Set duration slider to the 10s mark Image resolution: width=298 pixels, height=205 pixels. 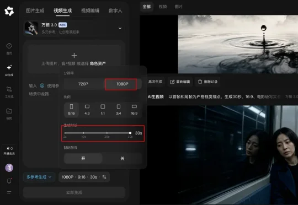point(84,133)
